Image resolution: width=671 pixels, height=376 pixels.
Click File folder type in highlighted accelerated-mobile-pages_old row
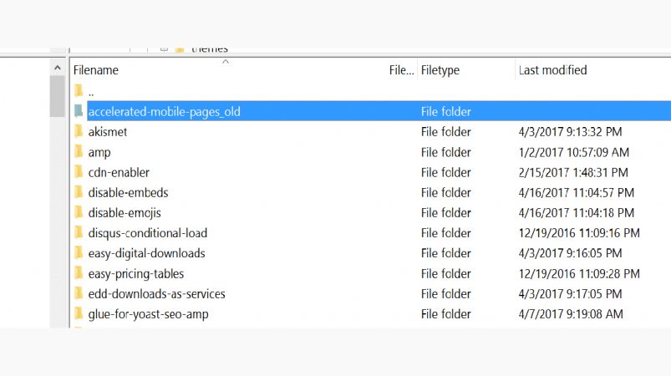(446, 112)
